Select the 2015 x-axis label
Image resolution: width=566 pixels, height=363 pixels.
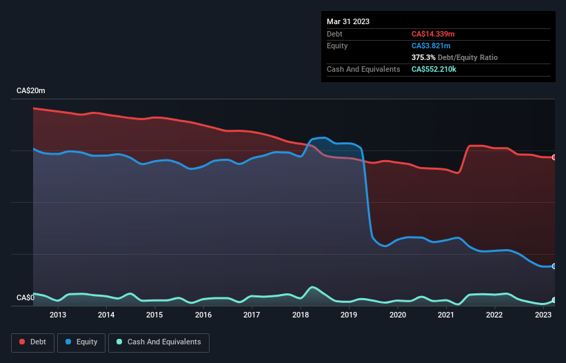[154, 315]
